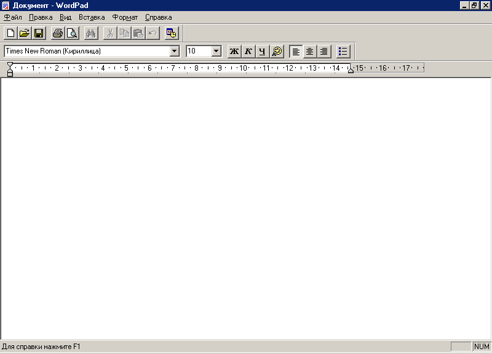Open the Правка menu
Viewport: 492px width, 354px height.
(41, 17)
